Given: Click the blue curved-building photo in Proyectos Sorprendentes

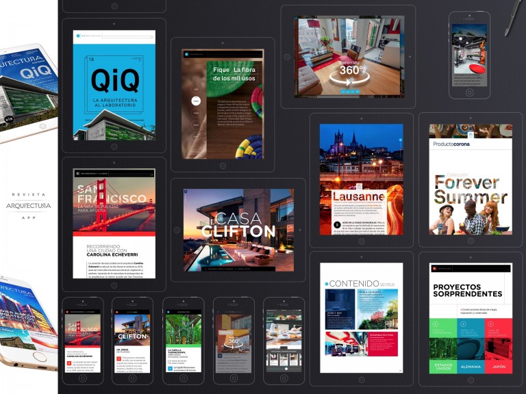Looking at the screenshot, I should (471, 349).
